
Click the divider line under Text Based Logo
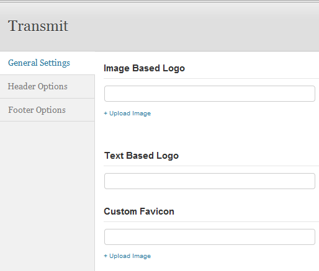tap(211, 166)
